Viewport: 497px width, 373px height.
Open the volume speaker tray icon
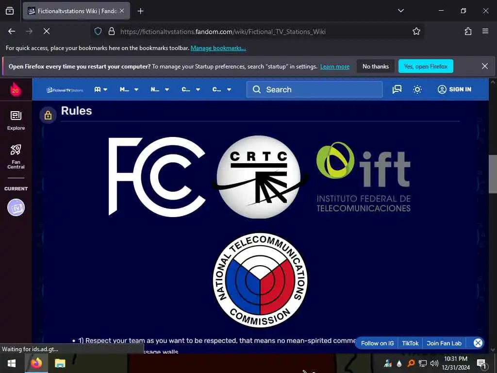pyautogui.click(x=434, y=363)
